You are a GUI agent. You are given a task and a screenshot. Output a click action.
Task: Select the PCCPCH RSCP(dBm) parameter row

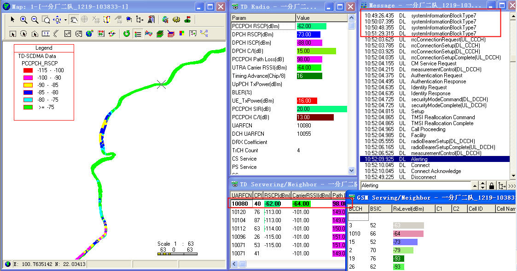[x=289, y=26]
